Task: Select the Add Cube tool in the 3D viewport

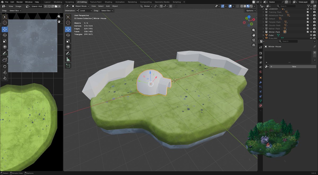Action: (x=68, y=66)
